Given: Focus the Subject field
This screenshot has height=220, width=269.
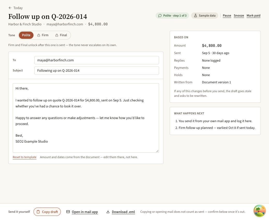Looking at the screenshot, I should [96, 71].
